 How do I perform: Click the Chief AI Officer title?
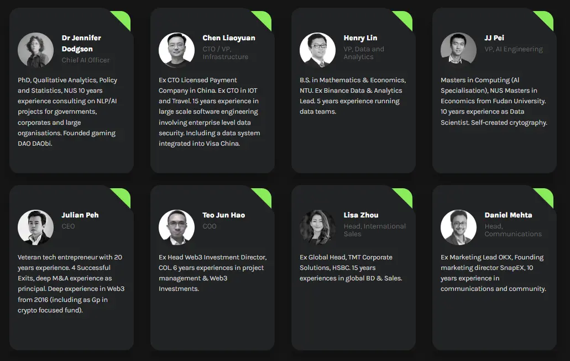coord(86,60)
